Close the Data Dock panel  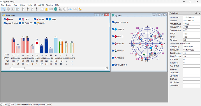pos(199,13)
